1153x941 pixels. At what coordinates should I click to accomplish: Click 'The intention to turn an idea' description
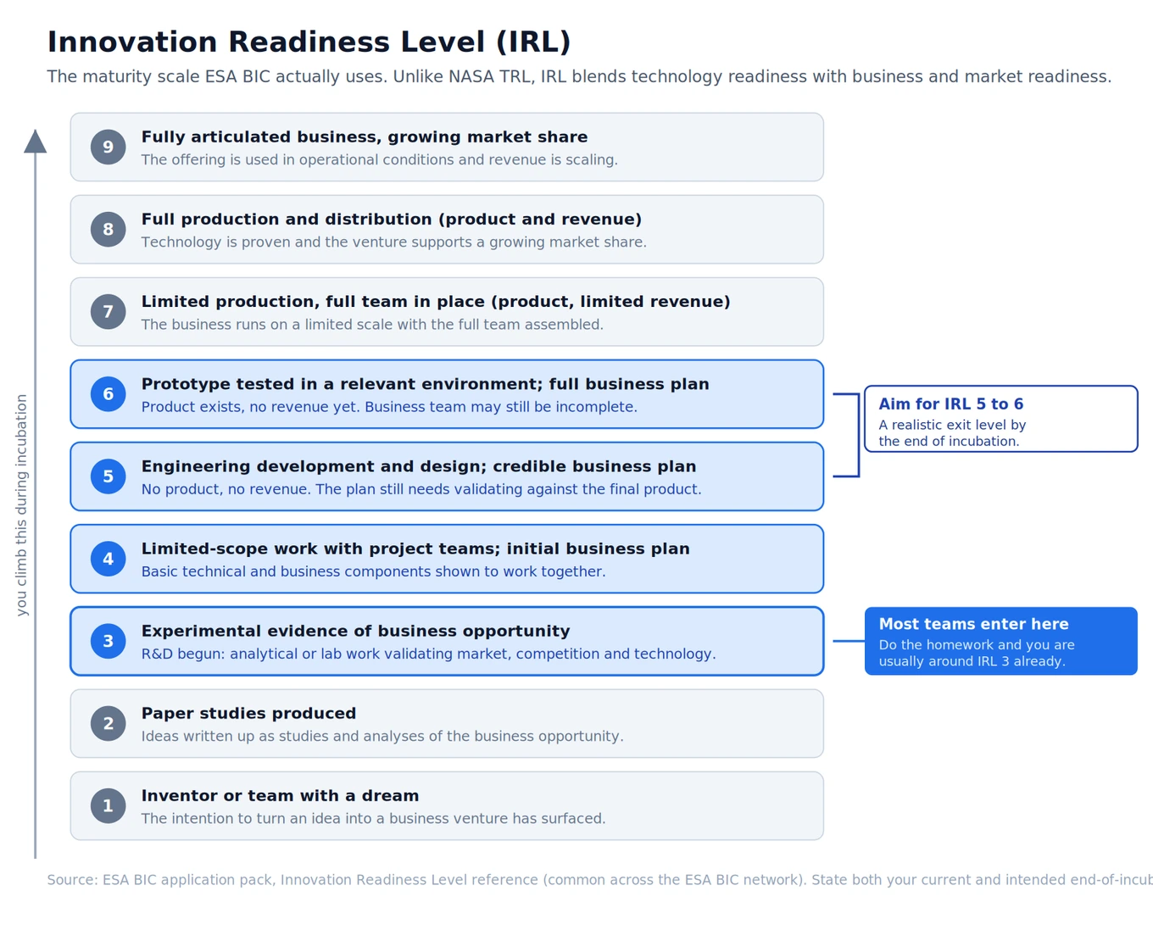pos(373,819)
